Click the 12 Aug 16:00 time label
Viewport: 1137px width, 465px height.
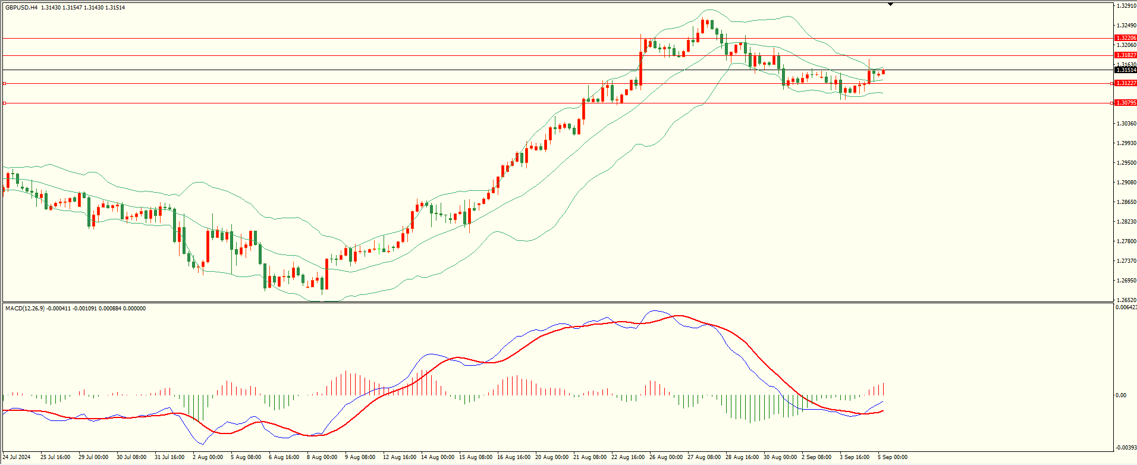click(x=400, y=457)
